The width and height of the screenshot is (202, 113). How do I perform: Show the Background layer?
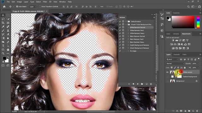(167, 81)
